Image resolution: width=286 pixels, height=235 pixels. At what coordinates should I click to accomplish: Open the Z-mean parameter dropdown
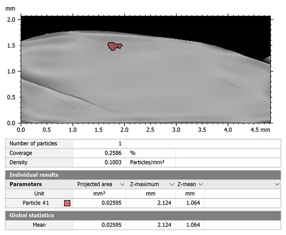pos(201,184)
